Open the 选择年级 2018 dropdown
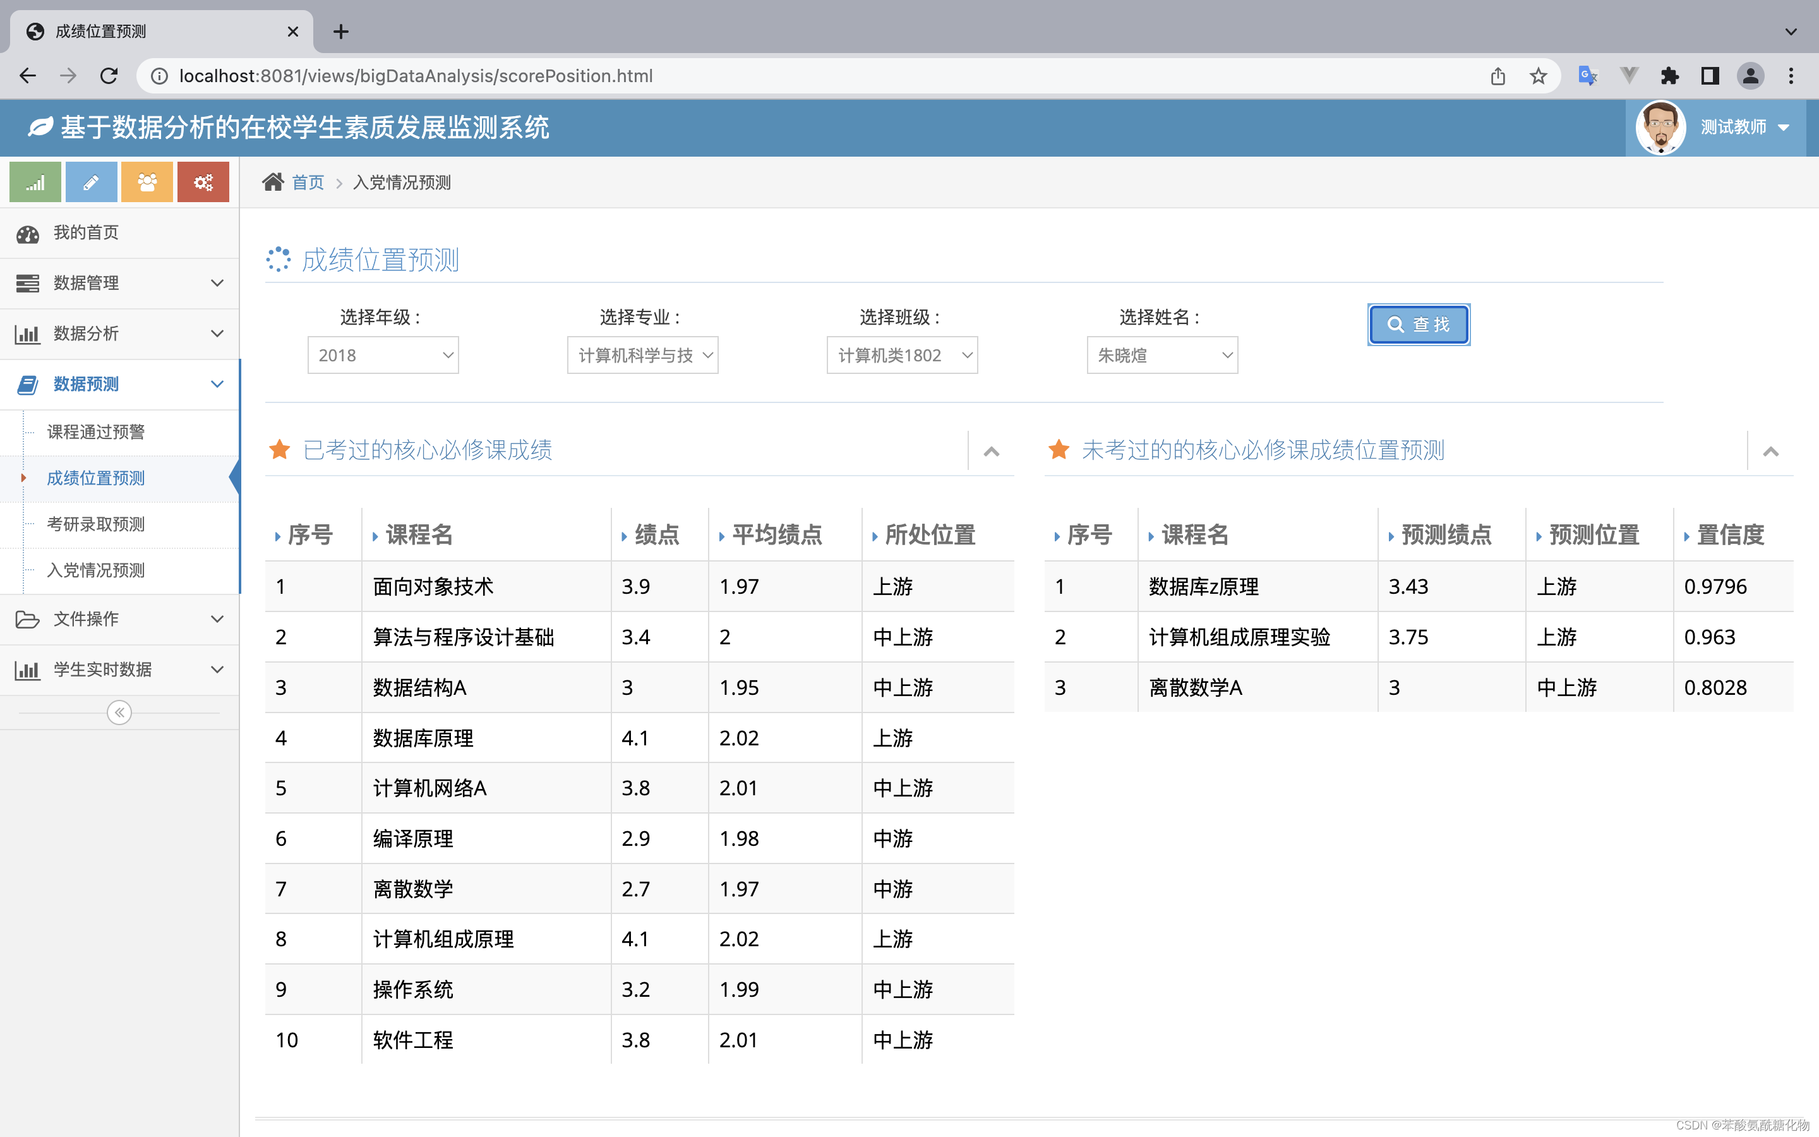The image size is (1819, 1137). click(383, 355)
